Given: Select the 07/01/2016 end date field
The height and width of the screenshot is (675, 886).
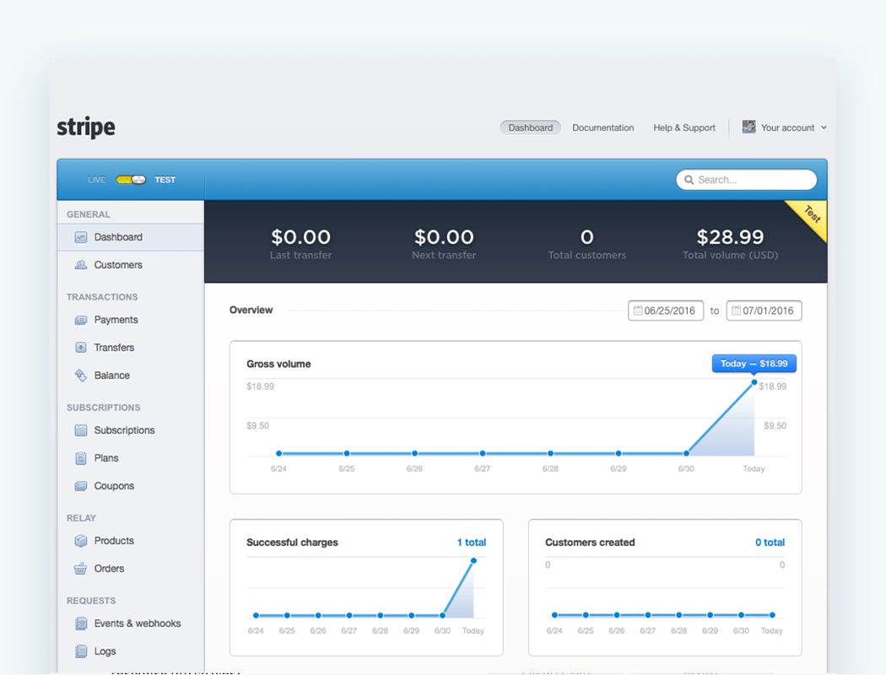Looking at the screenshot, I should pyautogui.click(x=764, y=310).
